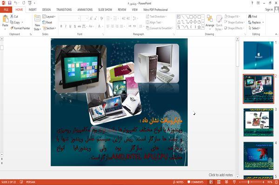Pick the star shape in the Shapes gallery
This screenshot has width=279, height=185.
[199, 27]
